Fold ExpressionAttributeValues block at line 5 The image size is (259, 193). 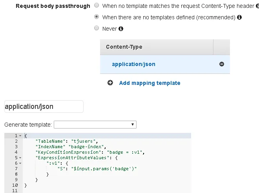click(x=20, y=158)
